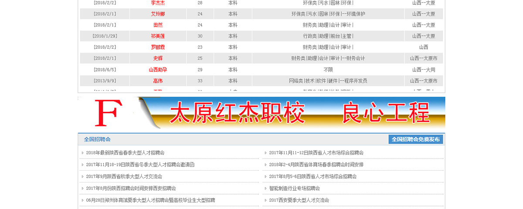Open resume of 李杰杰
Screen dimensions: 523x209
click(x=157, y=3)
